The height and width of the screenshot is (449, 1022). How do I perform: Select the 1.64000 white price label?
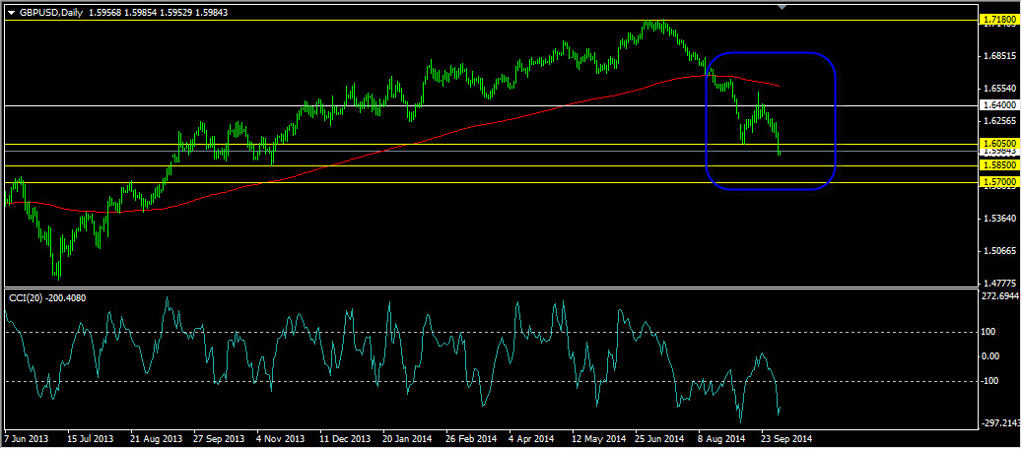pyautogui.click(x=999, y=105)
